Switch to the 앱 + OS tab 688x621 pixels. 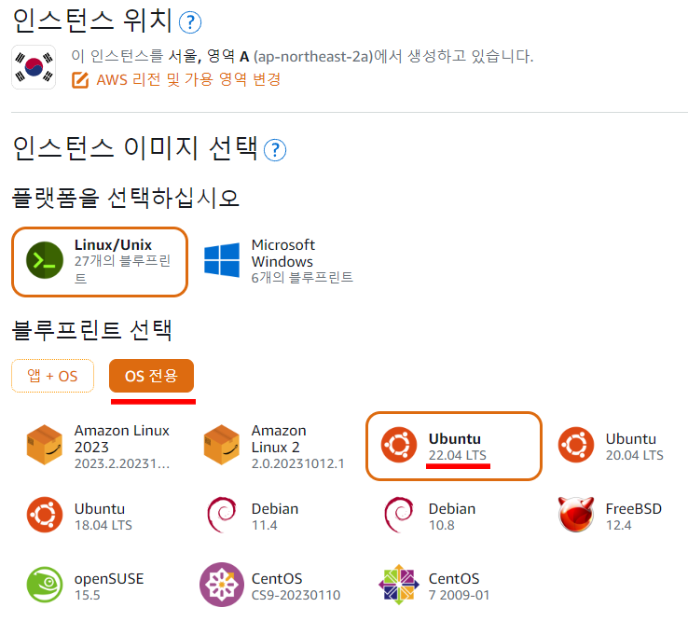pyautogui.click(x=52, y=376)
